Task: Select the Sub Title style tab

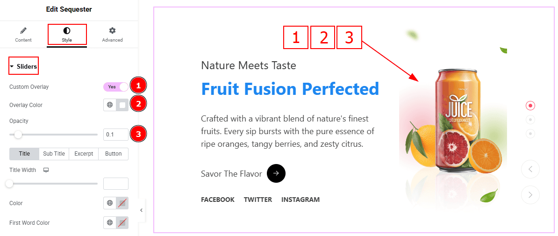Action: click(54, 154)
